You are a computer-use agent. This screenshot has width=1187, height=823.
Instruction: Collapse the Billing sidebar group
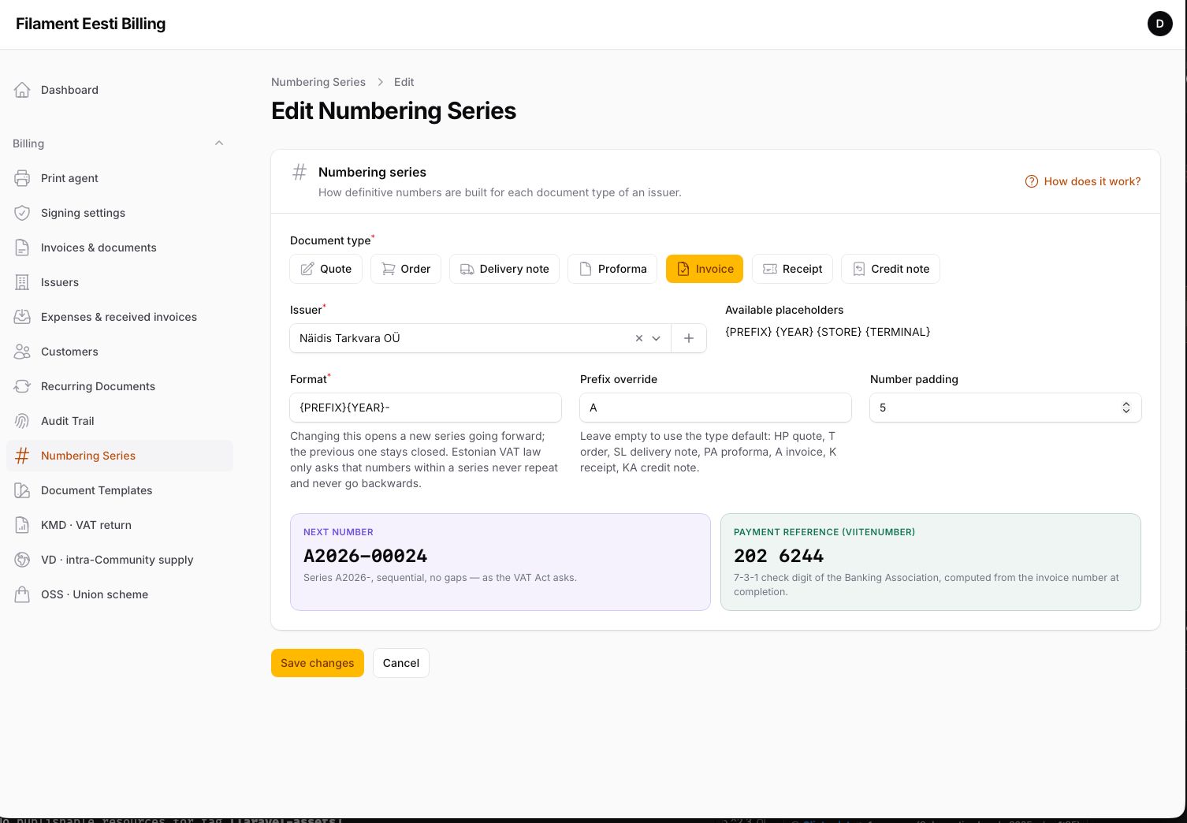(x=219, y=143)
